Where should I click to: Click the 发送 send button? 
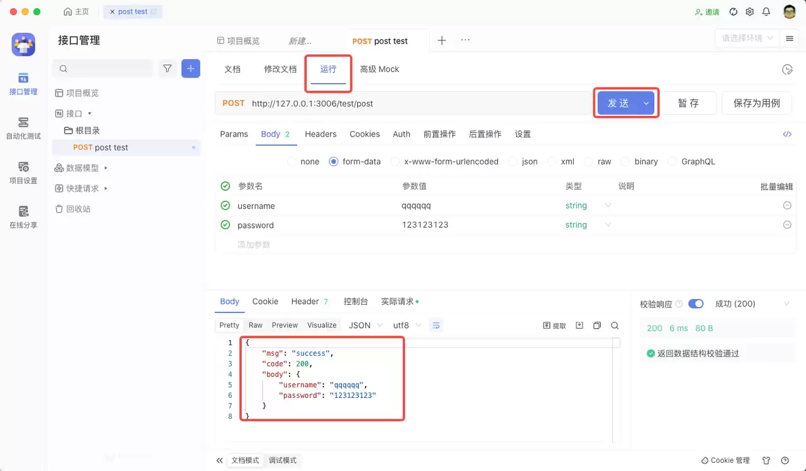click(618, 103)
